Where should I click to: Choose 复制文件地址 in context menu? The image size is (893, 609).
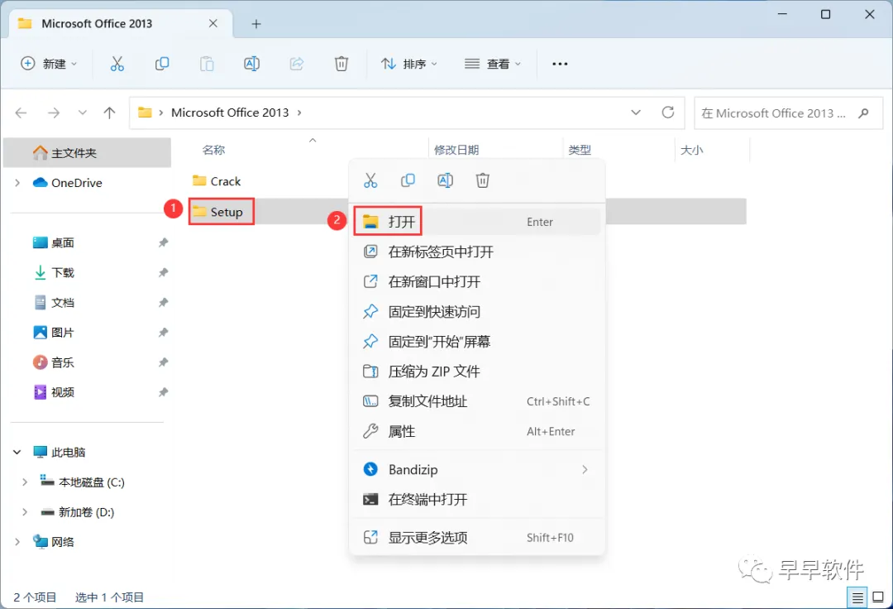[x=477, y=401]
